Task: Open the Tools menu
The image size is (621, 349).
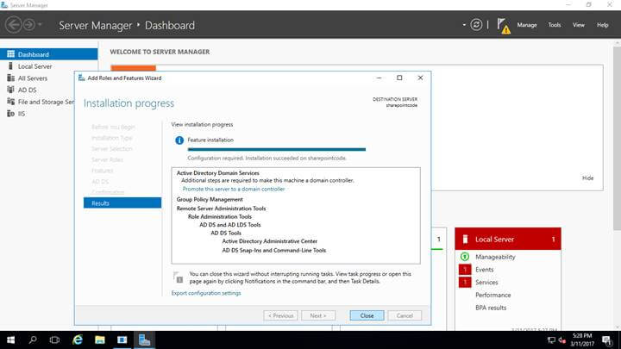Action: [x=554, y=25]
